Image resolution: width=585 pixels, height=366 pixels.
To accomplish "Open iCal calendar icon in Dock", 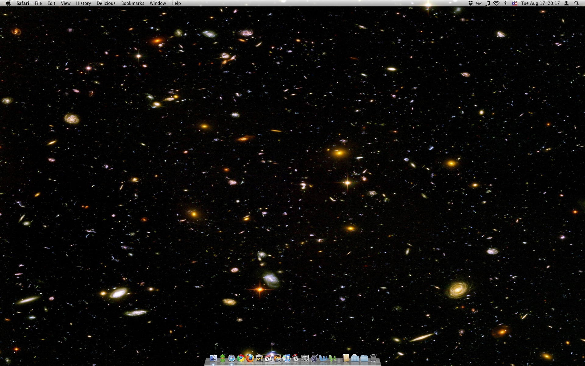I will 268,358.
